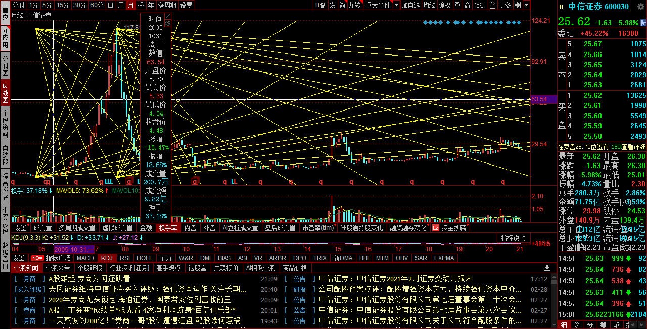The width and height of the screenshot is (647, 329).
Task: Switch indicator to MACD
Action: pos(85,258)
